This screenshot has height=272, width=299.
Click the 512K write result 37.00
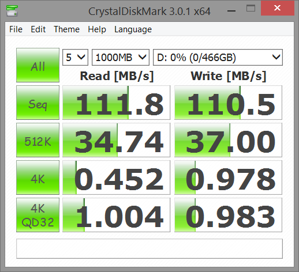pyautogui.click(x=228, y=140)
